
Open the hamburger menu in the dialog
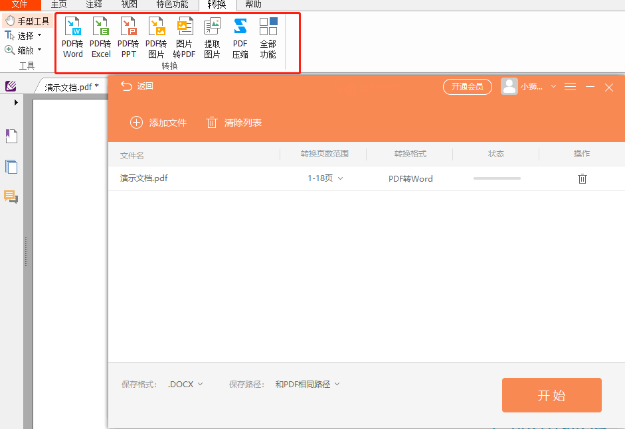pos(570,87)
